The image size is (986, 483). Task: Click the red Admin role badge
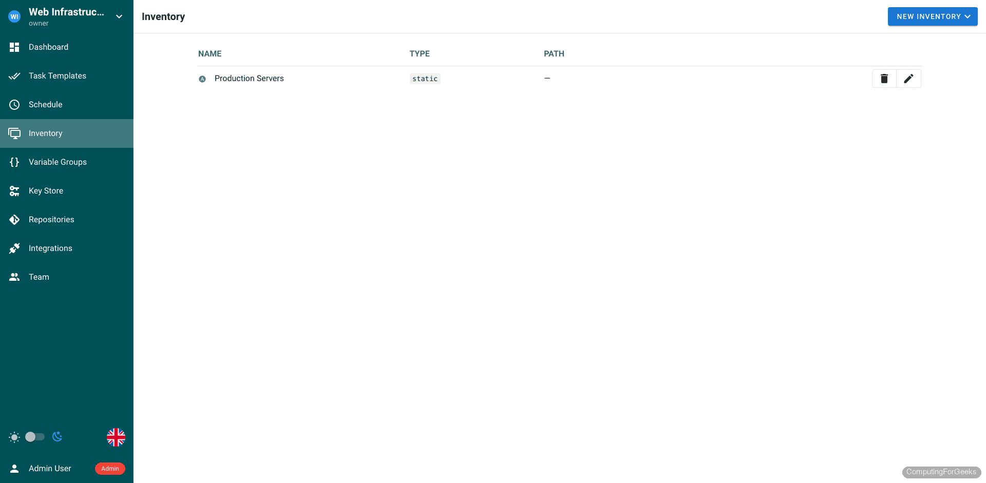(109, 468)
